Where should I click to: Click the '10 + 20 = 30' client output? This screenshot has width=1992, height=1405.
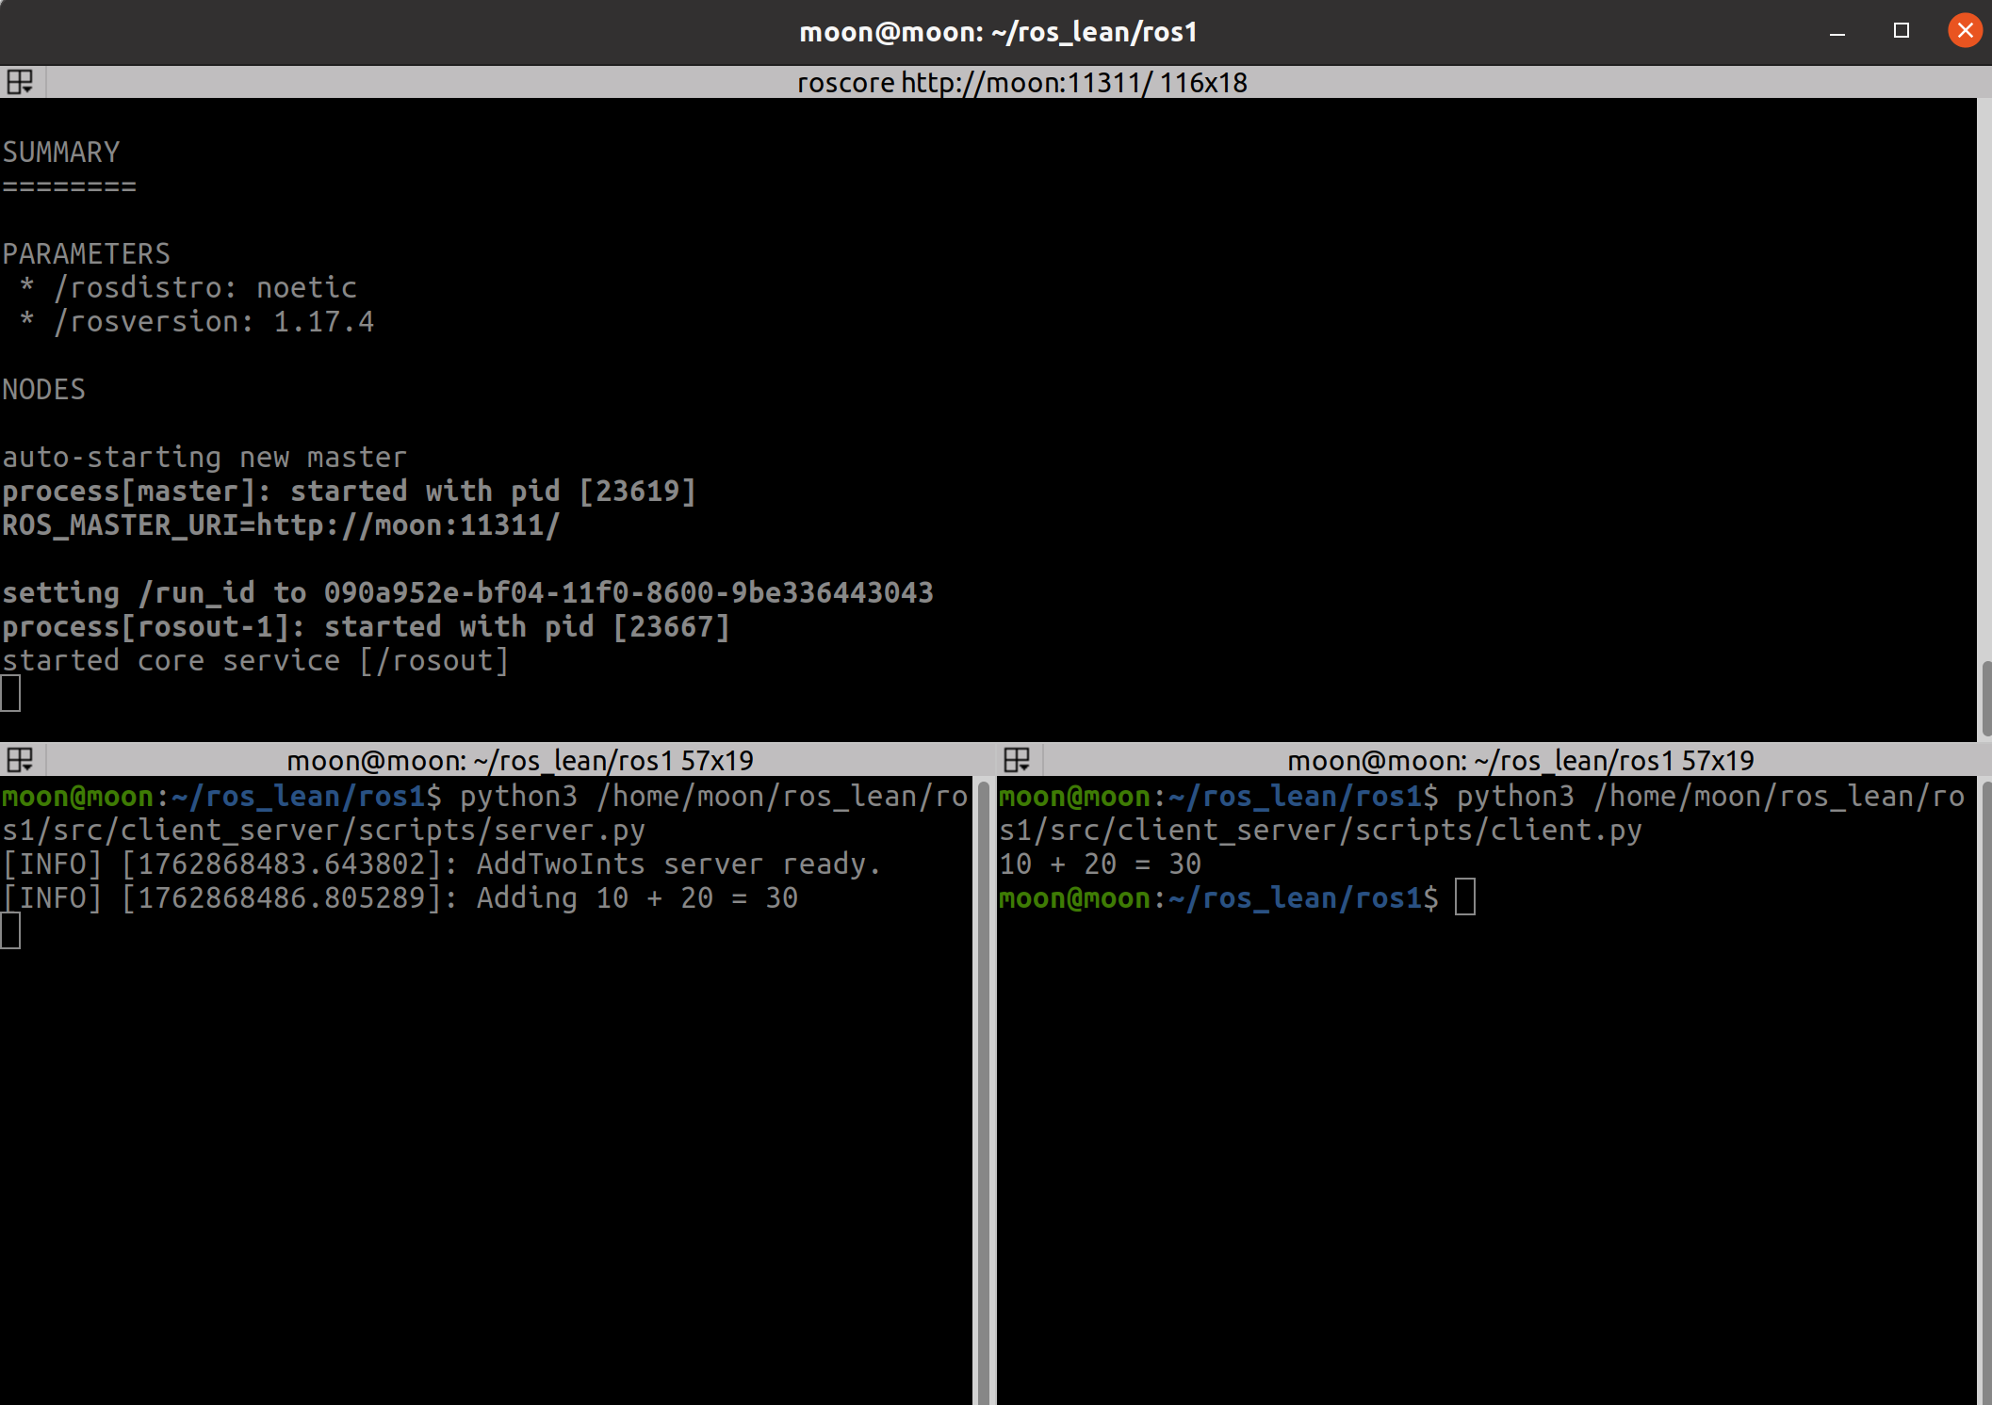(1100, 864)
